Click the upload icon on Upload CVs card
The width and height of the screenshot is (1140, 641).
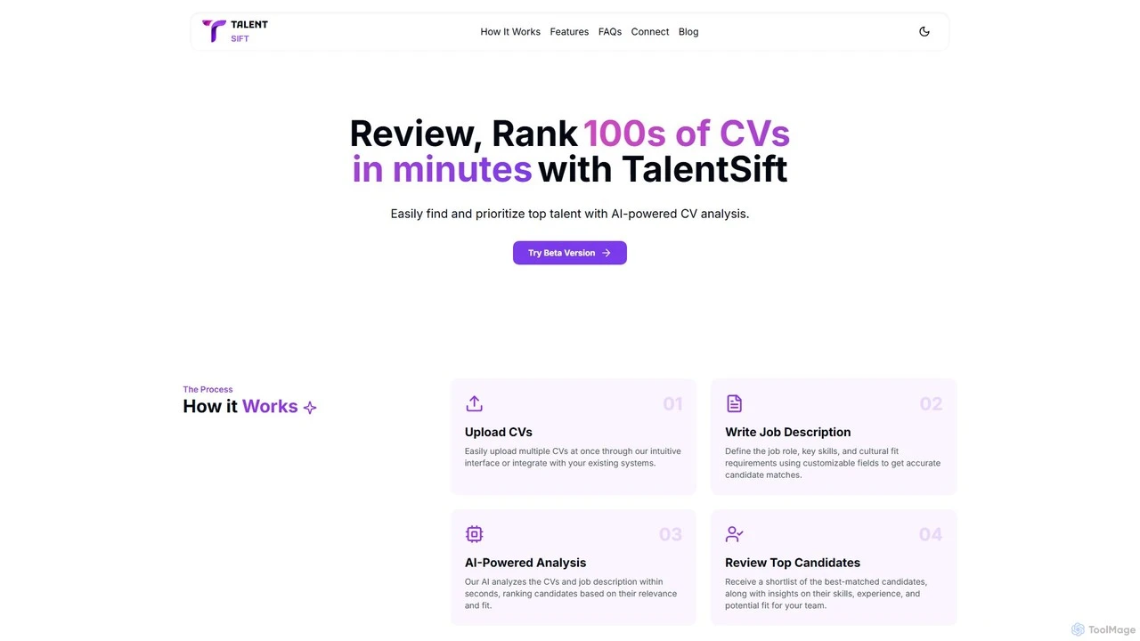[474, 403]
